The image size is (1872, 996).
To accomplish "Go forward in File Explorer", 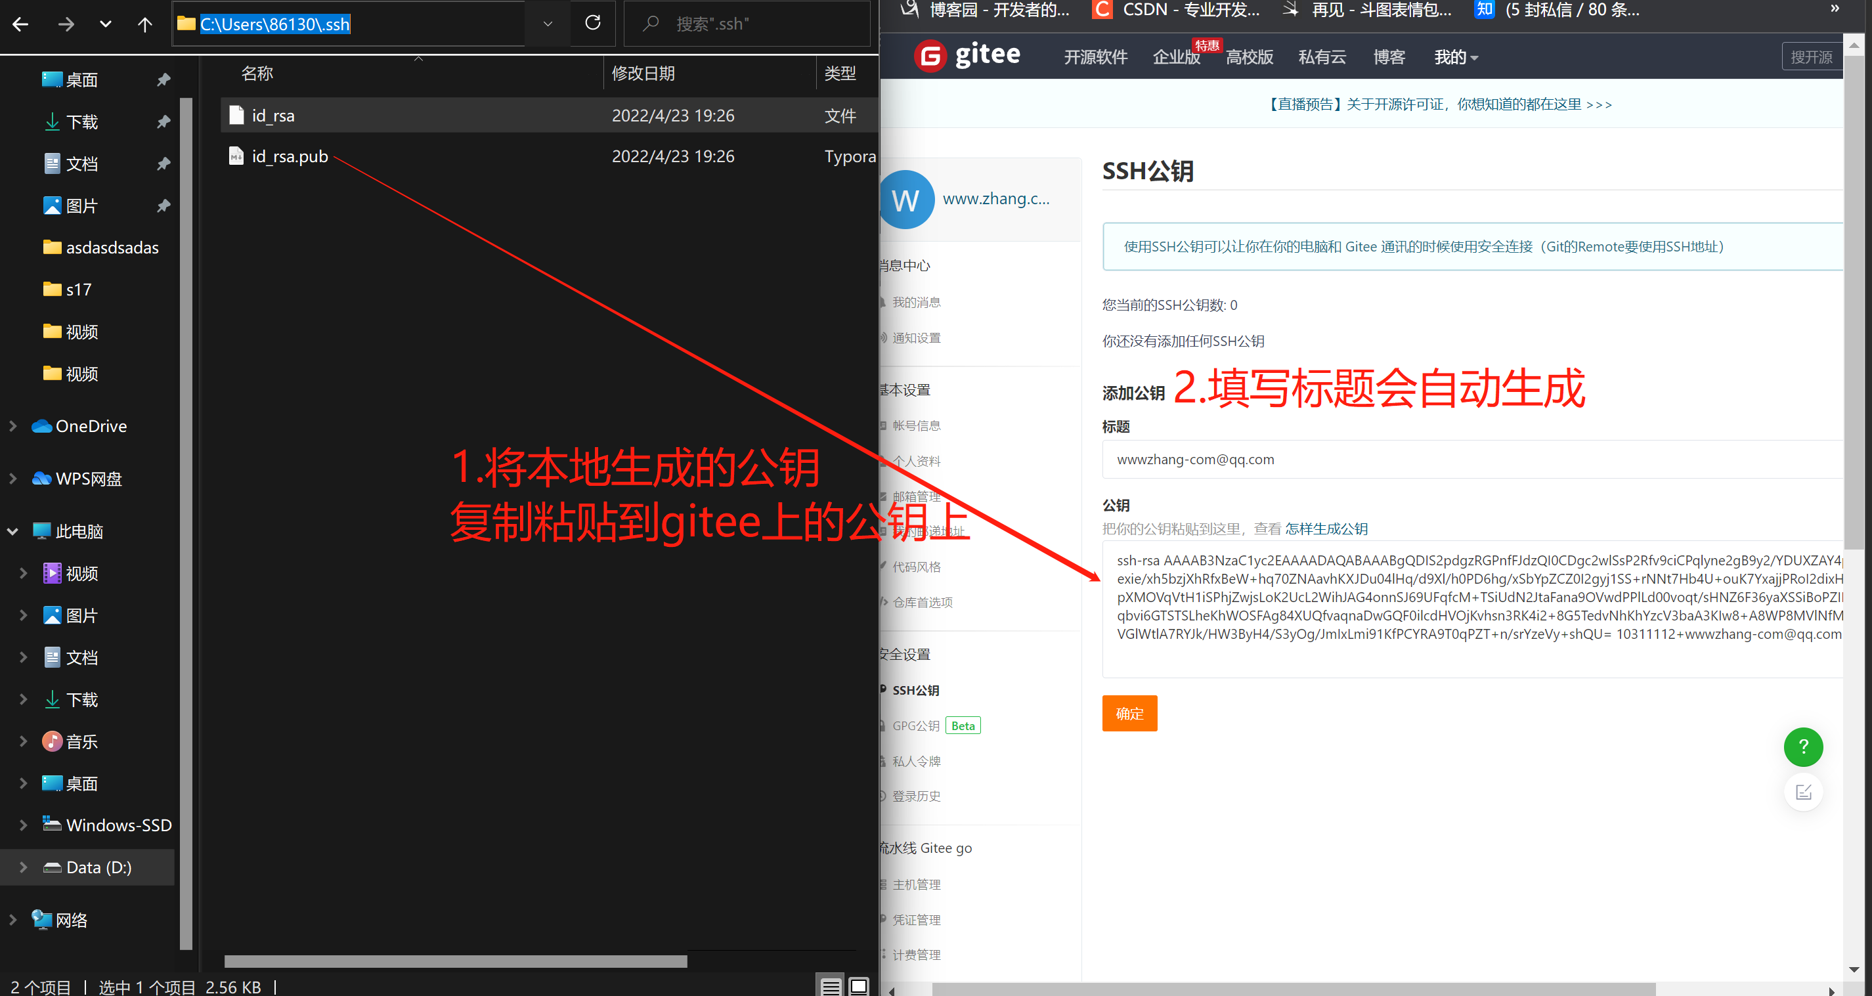I will pyautogui.click(x=66, y=24).
